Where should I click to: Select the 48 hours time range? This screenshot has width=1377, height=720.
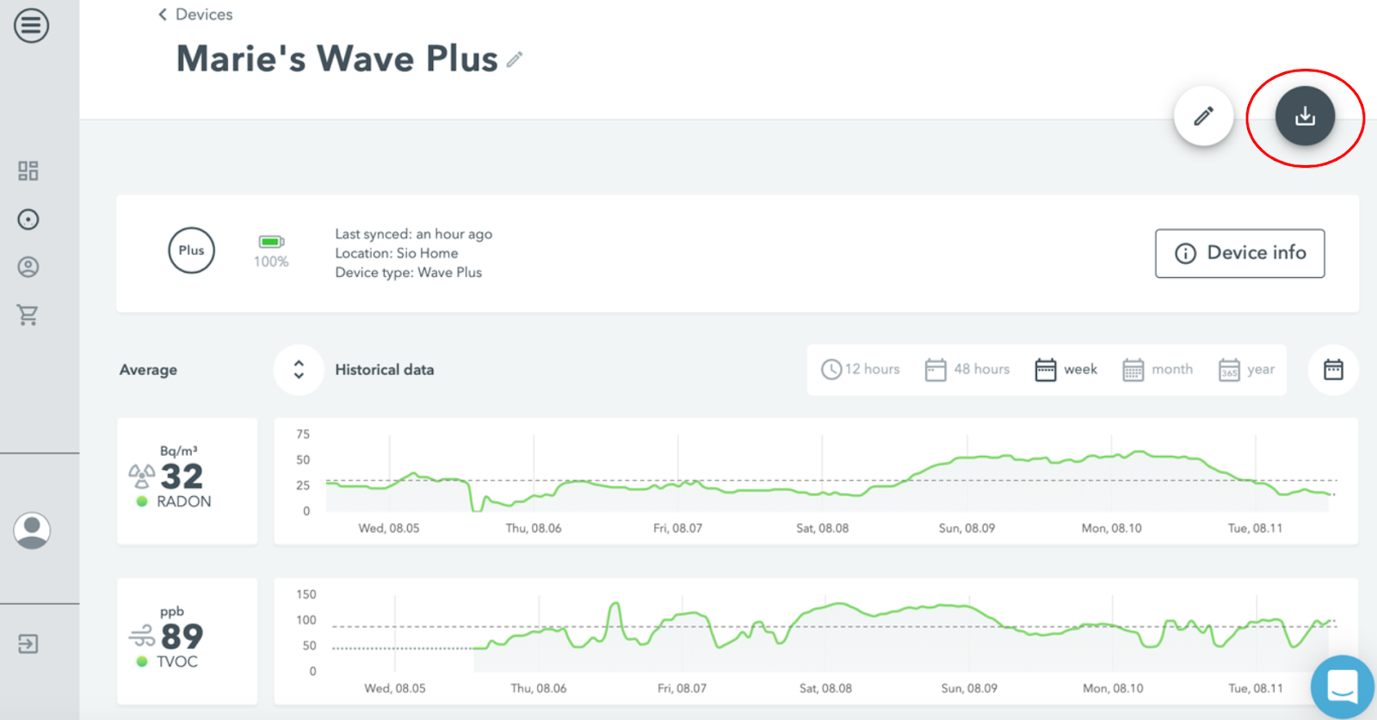(x=967, y=369)
